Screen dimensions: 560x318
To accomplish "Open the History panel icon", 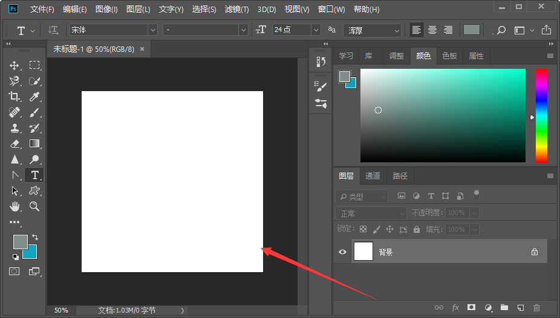I will point(321,62).
